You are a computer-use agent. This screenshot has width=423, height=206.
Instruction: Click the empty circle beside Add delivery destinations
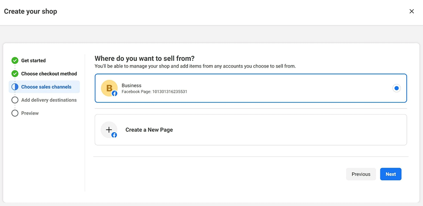(15, 100)
